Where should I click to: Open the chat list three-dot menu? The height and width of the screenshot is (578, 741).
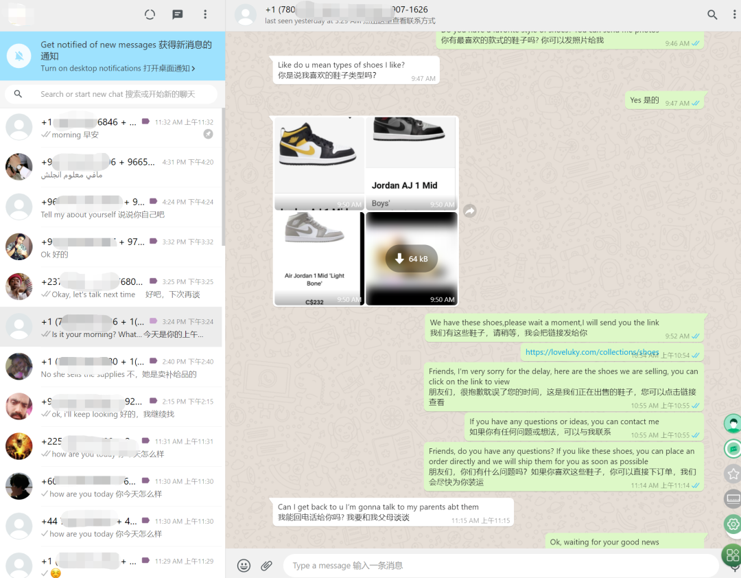[205, 14]
